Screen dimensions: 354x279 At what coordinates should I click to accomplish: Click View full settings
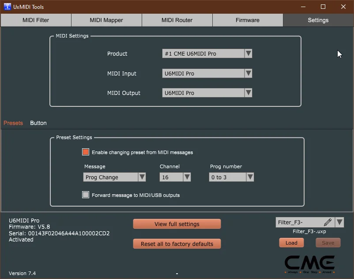[177, 224]
